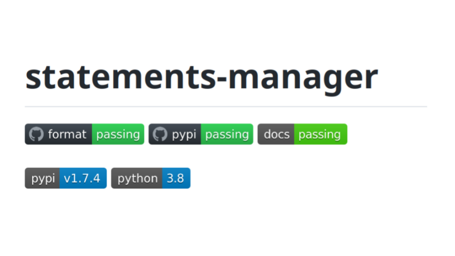The height and width of the screenshot is (256, 455).
Task: Click the GitHub logo on pypi workflow badge
Action: pyautogui.click(x=160, y=134)
